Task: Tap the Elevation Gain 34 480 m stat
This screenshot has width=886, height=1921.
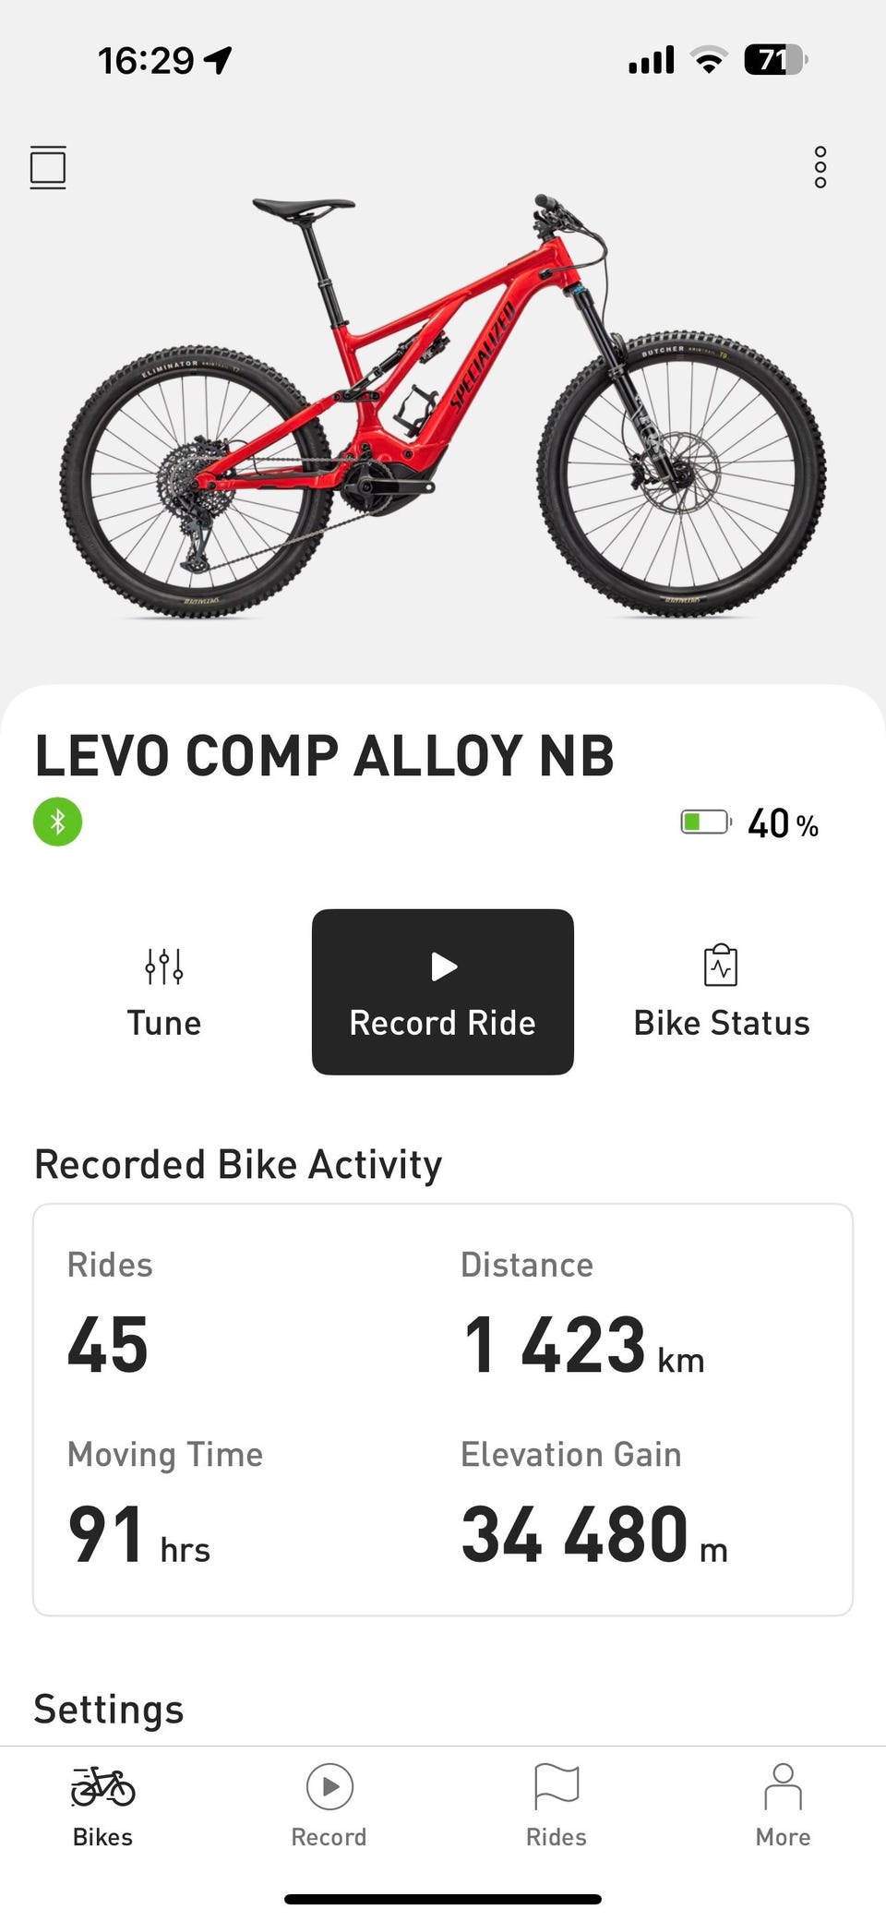Action: (593, 1534)
